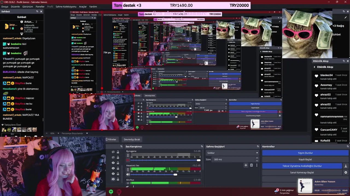Screen dimensions: 350x196
Task: Adjust the Masaüstü Ses volume slider
Action: click(x=165, y=174)
